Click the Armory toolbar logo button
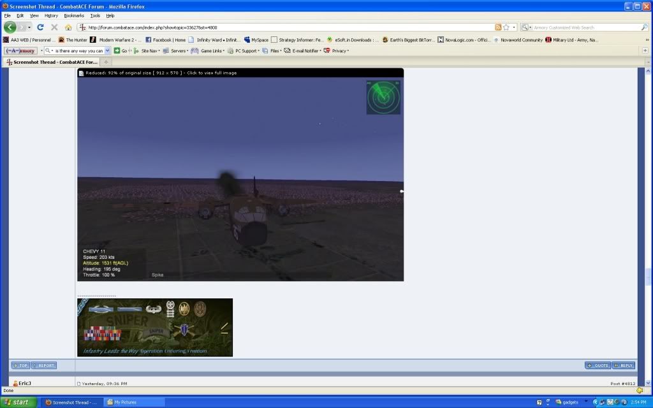653x408 pixels. tap(20, 51)
